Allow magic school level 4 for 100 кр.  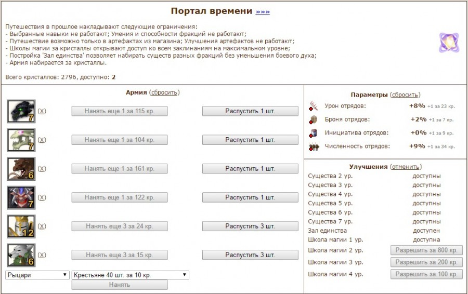(426, 274)
